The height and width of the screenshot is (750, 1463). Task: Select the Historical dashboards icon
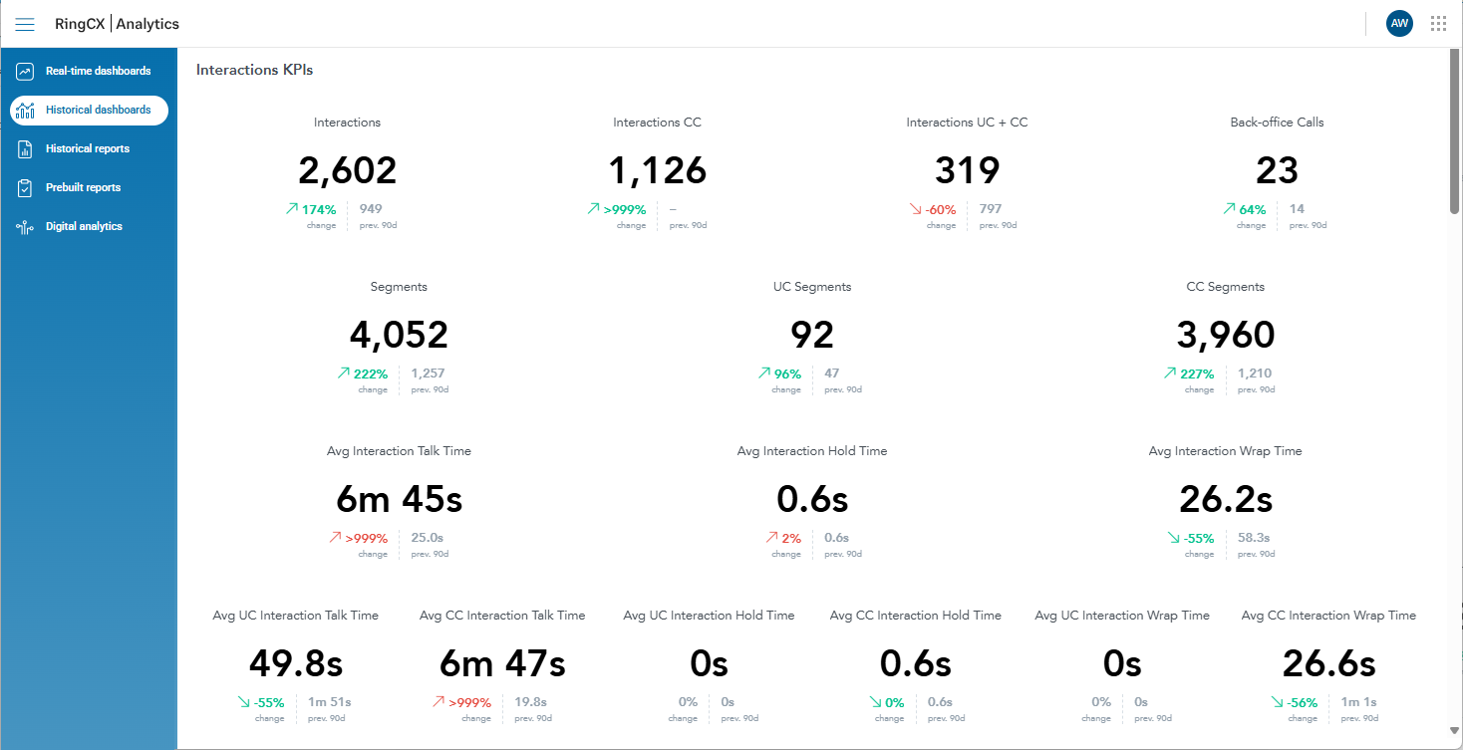(x=27, y=110)
